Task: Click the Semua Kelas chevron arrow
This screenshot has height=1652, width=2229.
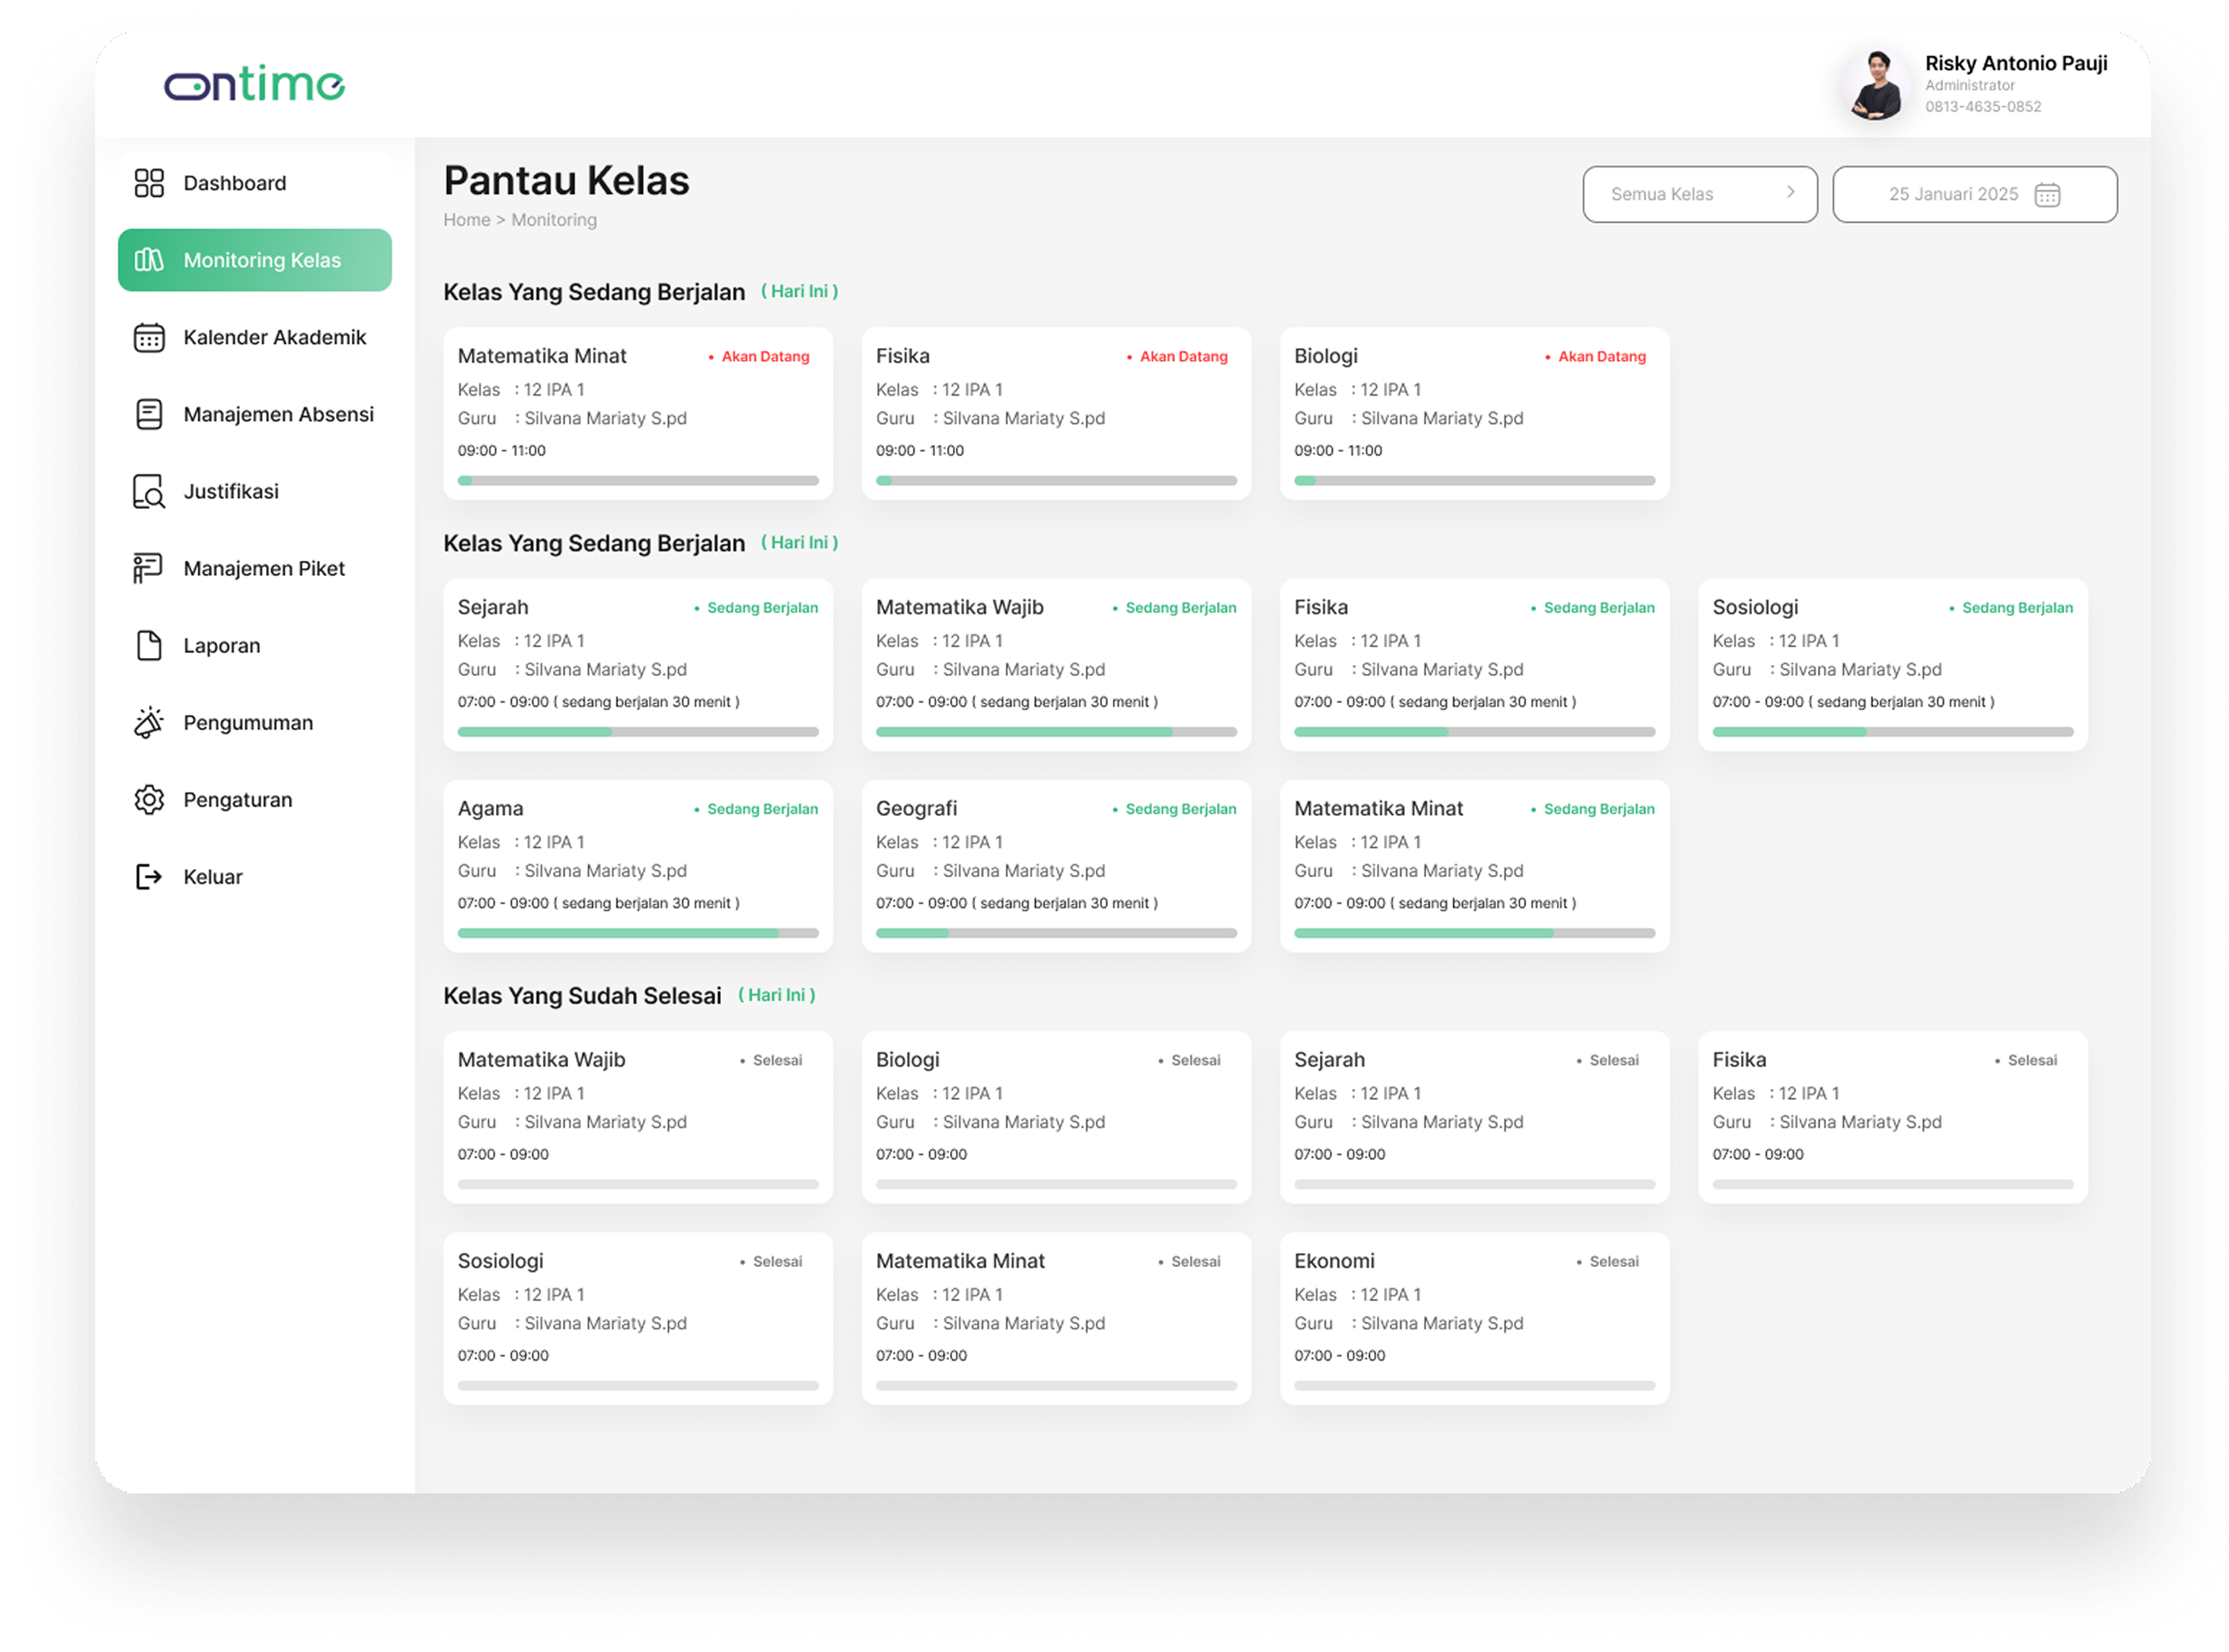Action: 1790,192
